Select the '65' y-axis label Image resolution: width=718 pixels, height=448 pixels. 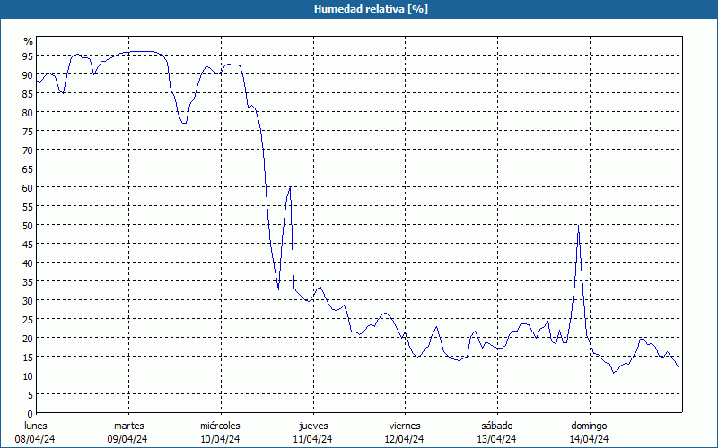28,168
